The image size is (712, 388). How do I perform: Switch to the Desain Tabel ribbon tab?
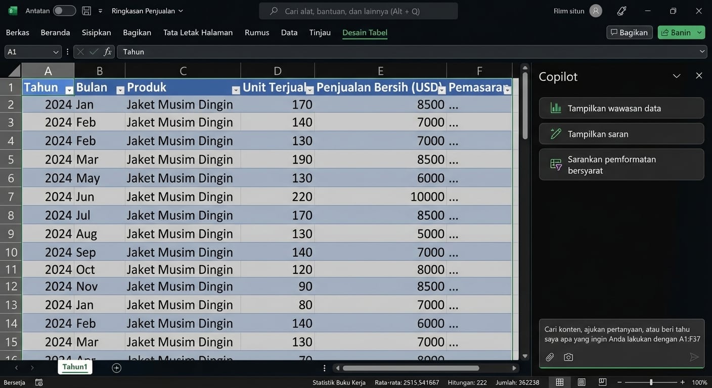click(x=364, y=32)
